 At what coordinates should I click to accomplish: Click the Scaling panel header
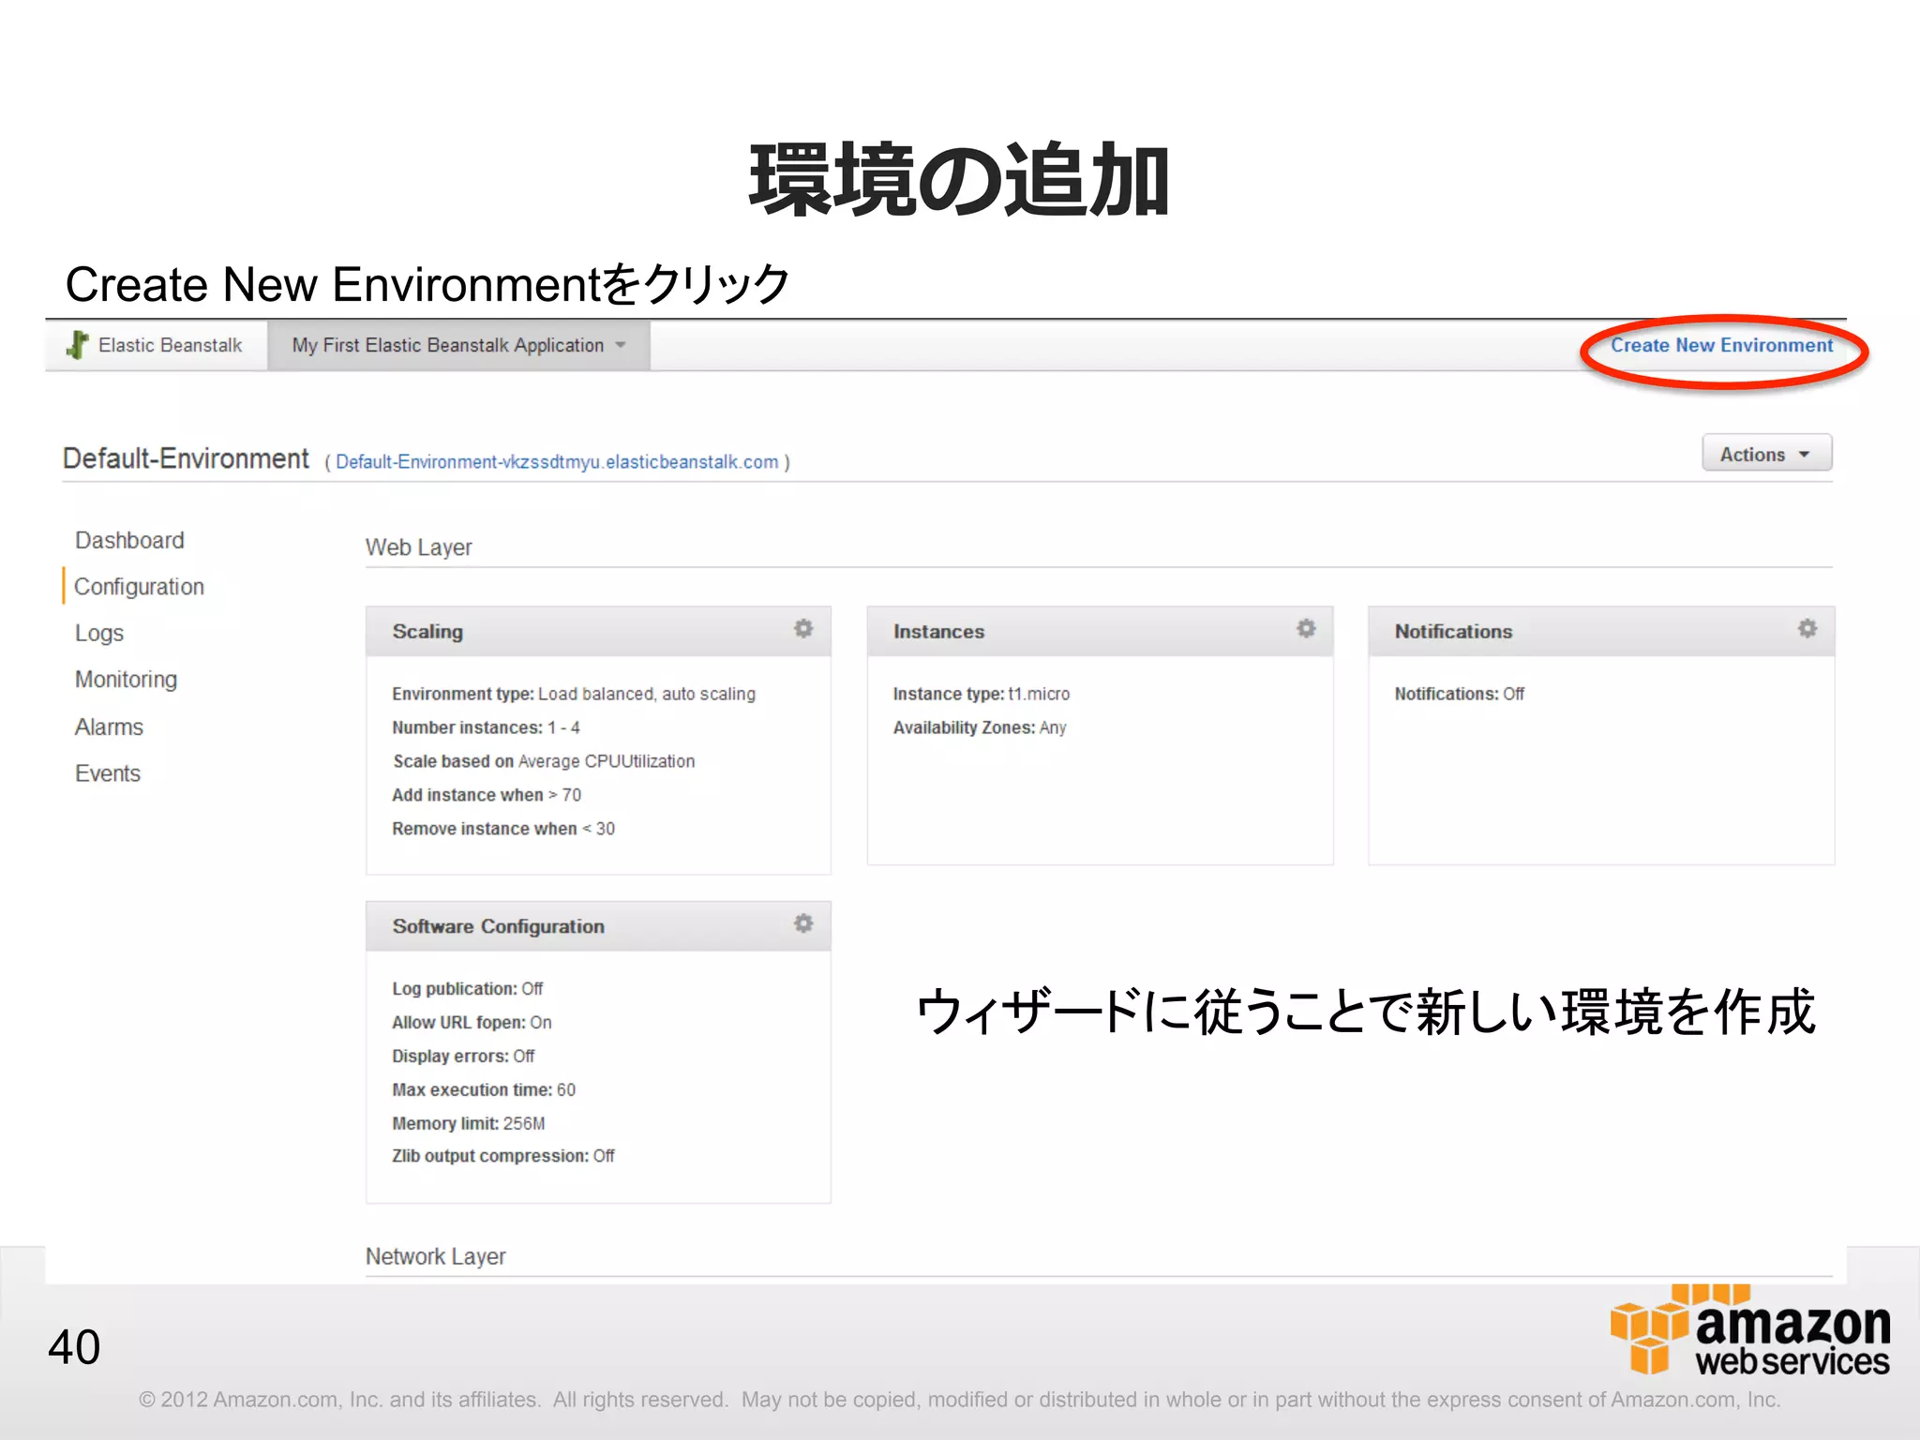[x=598, y=631]
